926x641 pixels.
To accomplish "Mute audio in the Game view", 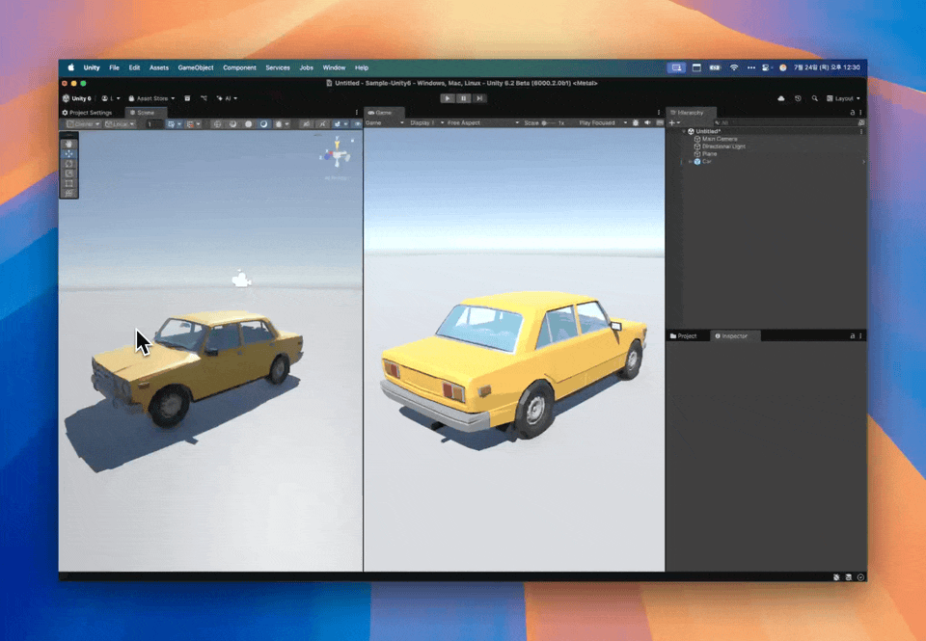I will click(x=648, y=122).
